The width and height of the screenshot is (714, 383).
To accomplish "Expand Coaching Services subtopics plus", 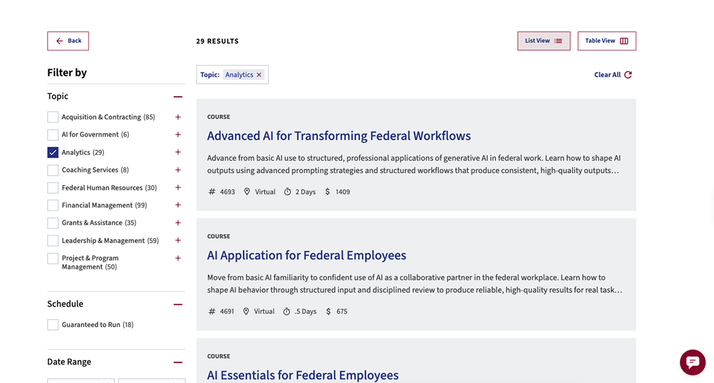I will pos(178,170).
